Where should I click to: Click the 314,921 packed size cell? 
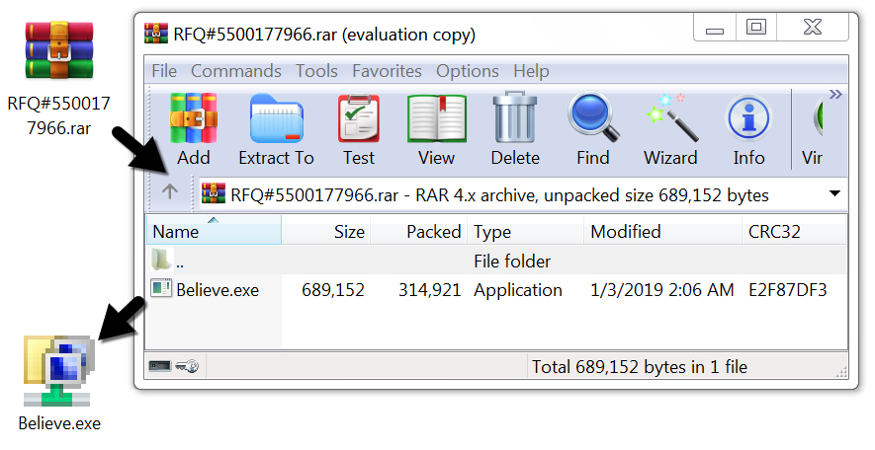pyautogui.click(x=430, y=289)
